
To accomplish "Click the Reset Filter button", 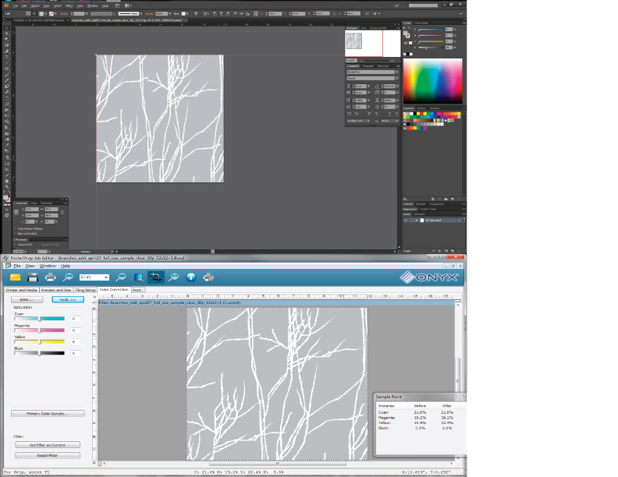I will pos(48,455).
